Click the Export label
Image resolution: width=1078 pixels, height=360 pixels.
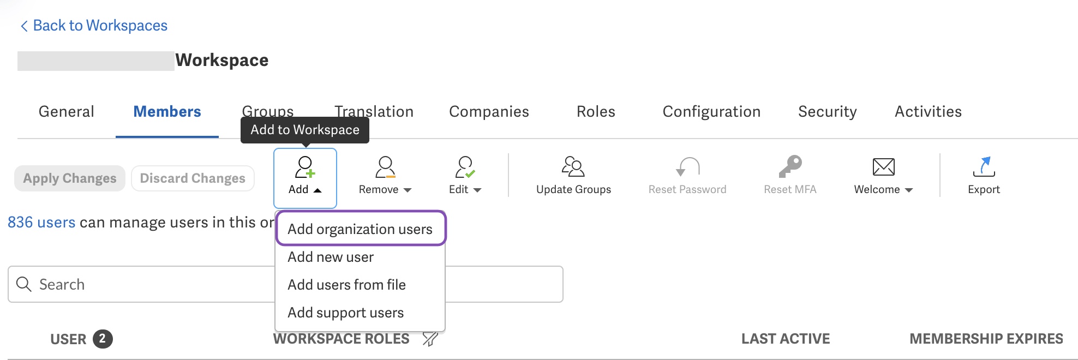[984, 189]
